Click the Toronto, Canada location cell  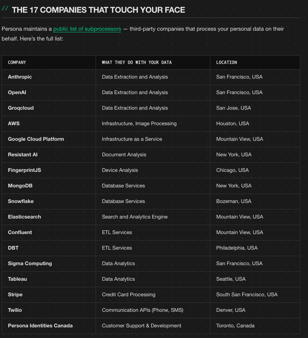[235, 326]
